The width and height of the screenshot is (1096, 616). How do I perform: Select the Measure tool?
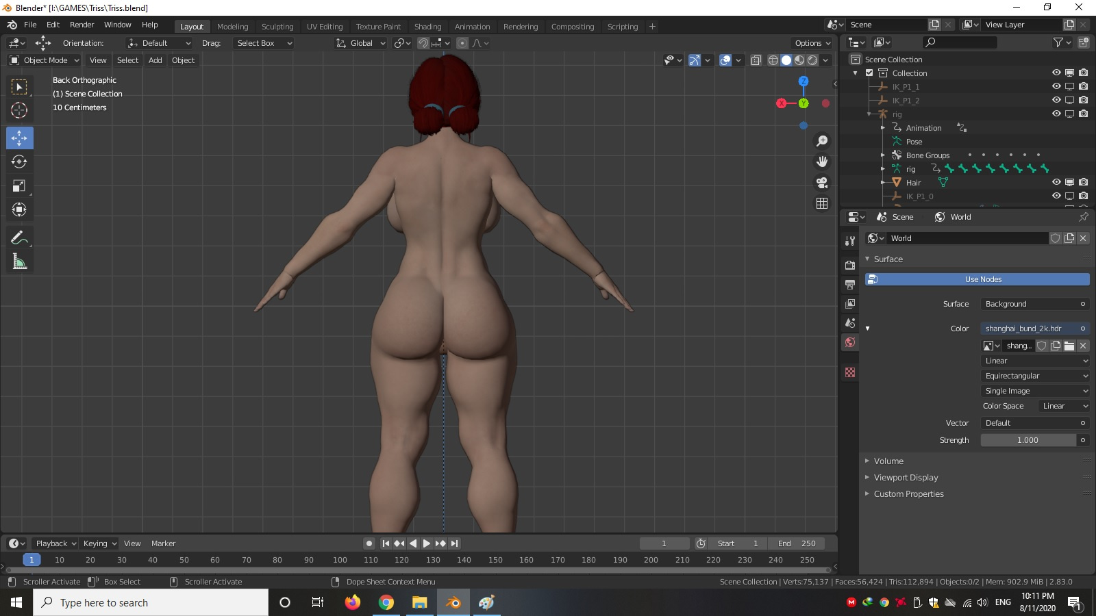click(20, 261)
